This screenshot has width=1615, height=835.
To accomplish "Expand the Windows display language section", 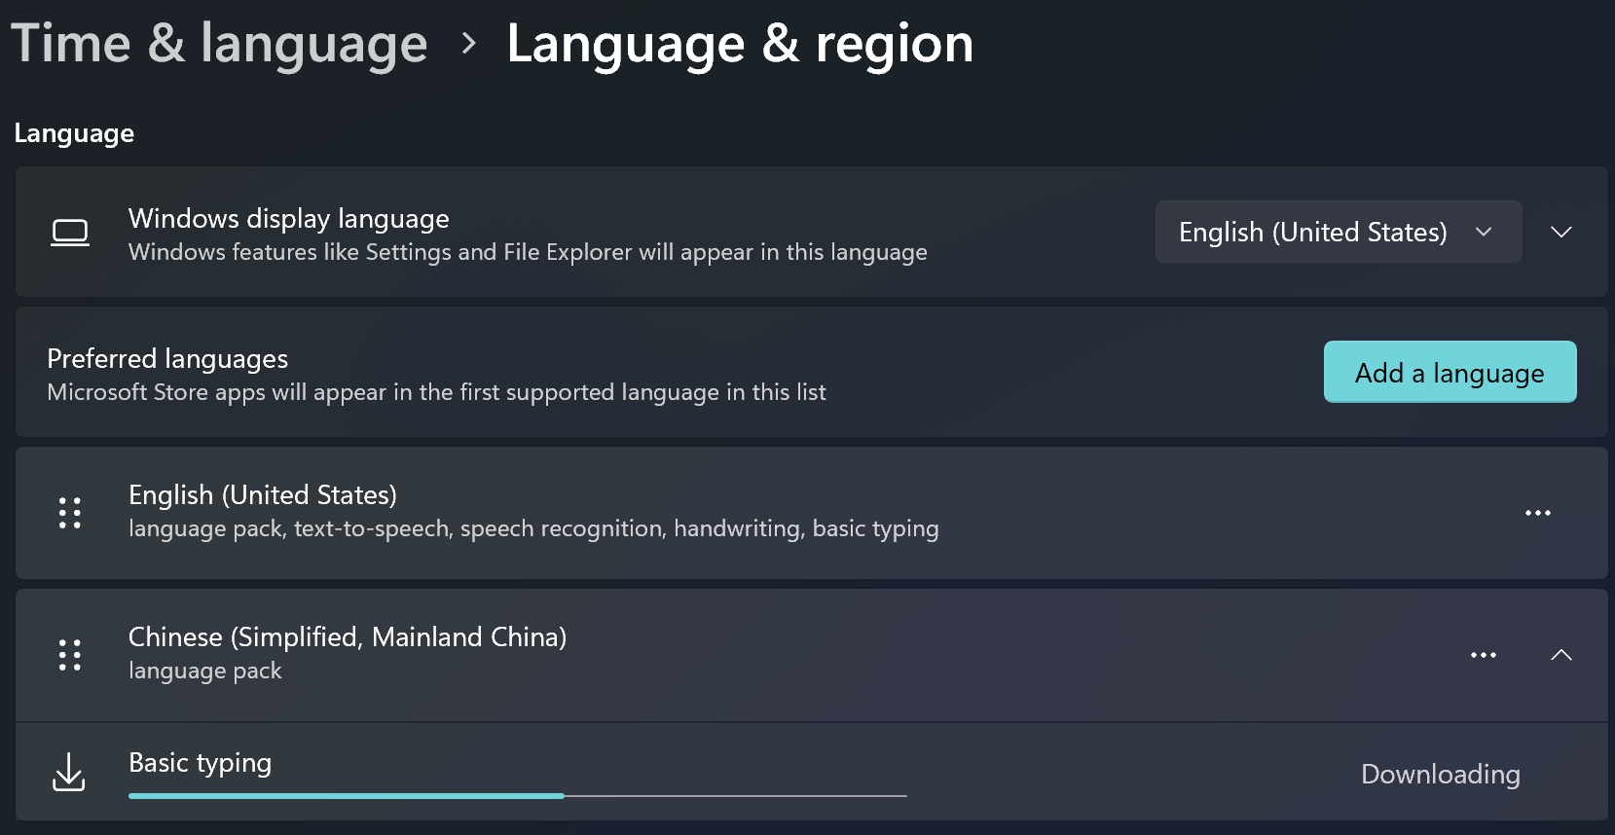I will 1561,232.
